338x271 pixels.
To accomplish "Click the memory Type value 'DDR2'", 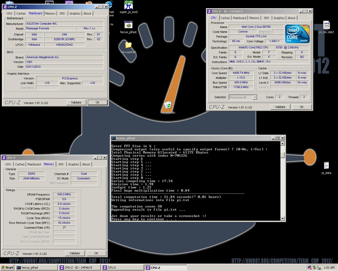I will tap(31, 174).
